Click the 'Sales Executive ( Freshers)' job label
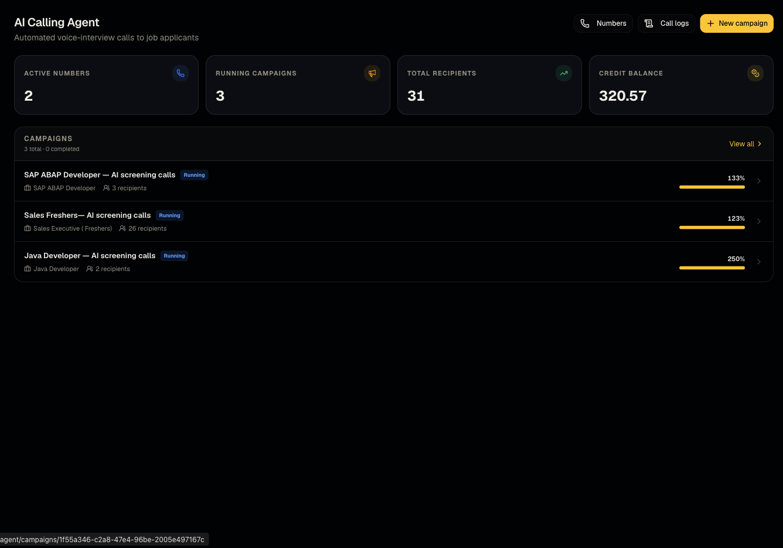 point(73,228)
